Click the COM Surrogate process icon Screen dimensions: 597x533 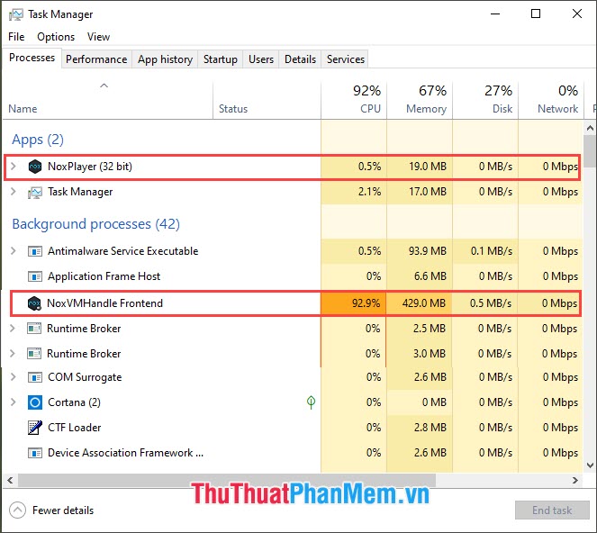point(35,377)
